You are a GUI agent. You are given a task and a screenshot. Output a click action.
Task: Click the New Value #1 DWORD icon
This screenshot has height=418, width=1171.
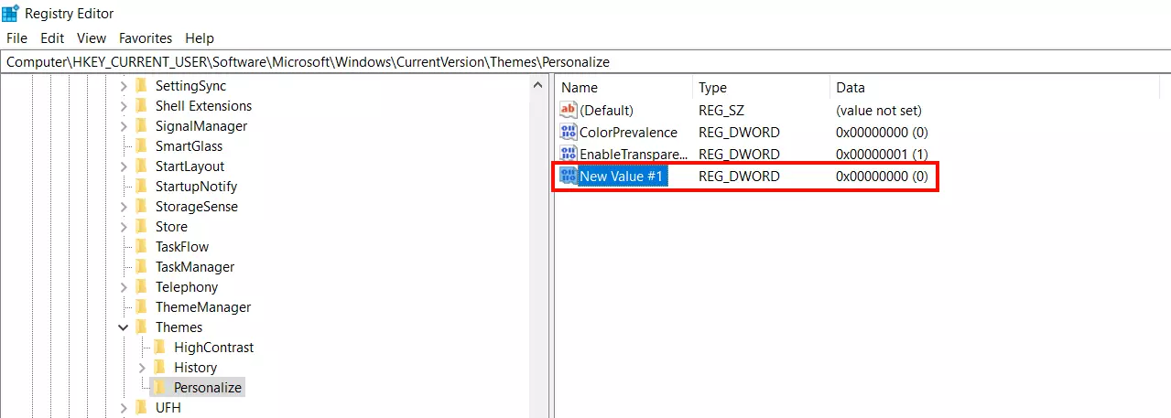(569, 177)
